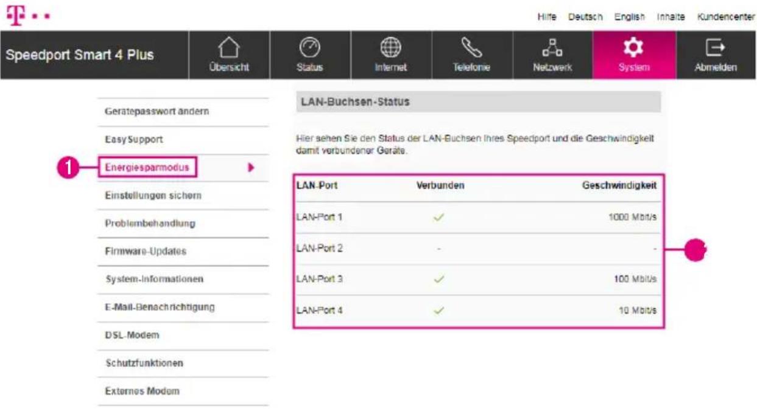
Task: Click the arrow next to Energiesparmodus
Action: 250,167
